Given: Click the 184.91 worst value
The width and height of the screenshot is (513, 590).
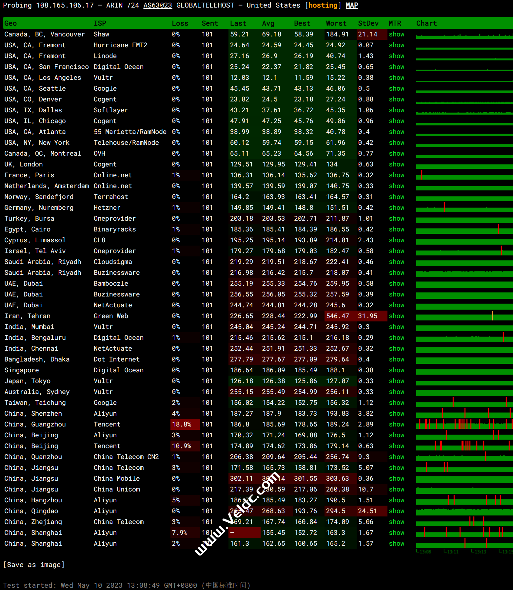Looking at the screenshot, I should (340, 34).
